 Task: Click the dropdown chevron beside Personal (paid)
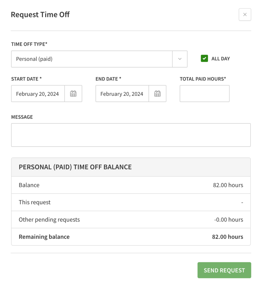coord(180,59)
